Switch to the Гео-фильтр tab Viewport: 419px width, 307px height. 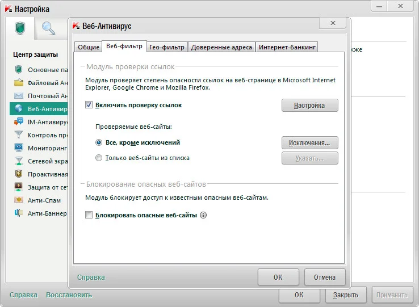pos(167,47)
